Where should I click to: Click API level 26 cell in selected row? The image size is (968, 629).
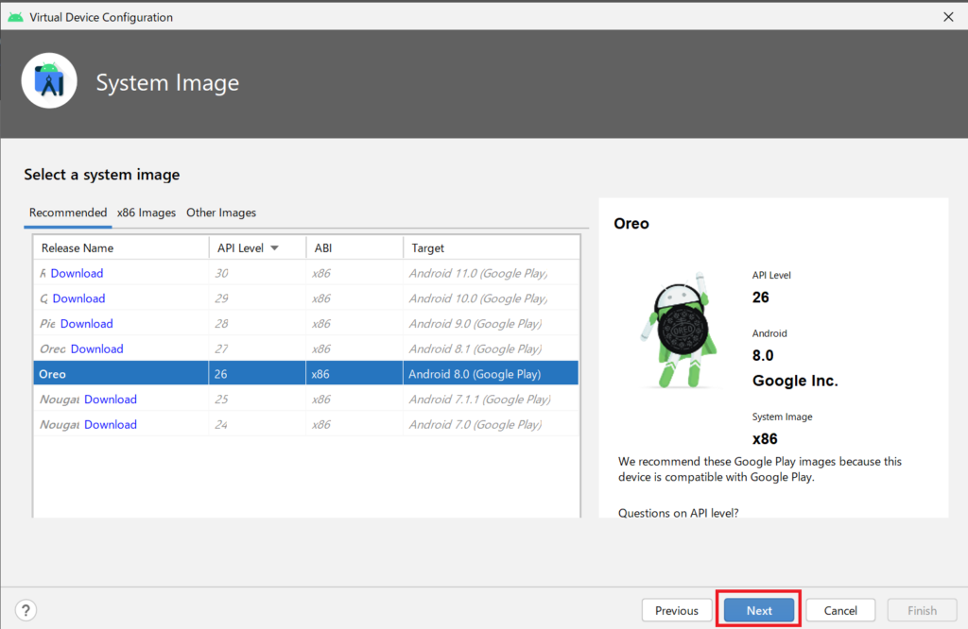[x=257, y=374]
